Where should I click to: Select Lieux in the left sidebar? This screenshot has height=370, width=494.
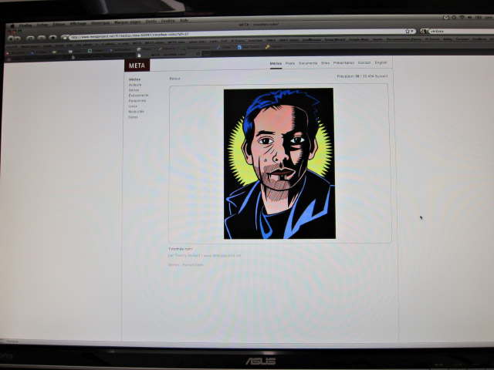pos(133,106)
